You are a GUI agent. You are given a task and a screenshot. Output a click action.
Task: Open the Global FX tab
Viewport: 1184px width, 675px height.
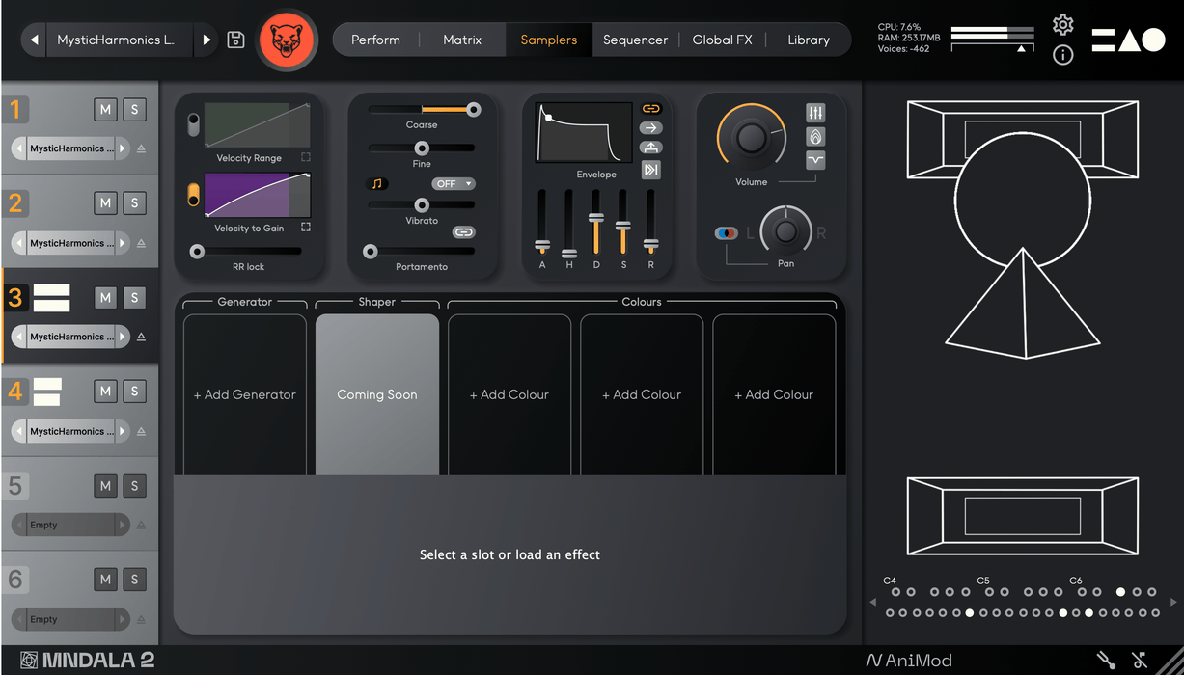[722, 40]
